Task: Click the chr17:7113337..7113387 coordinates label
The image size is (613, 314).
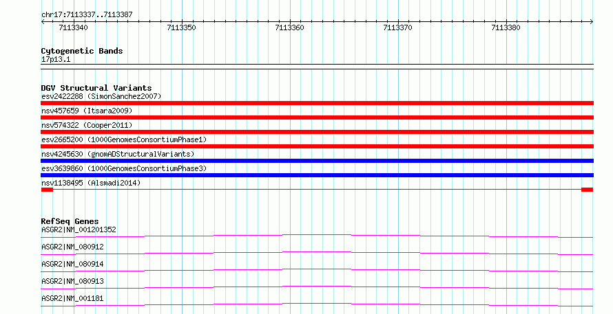Action: point(87,15)
